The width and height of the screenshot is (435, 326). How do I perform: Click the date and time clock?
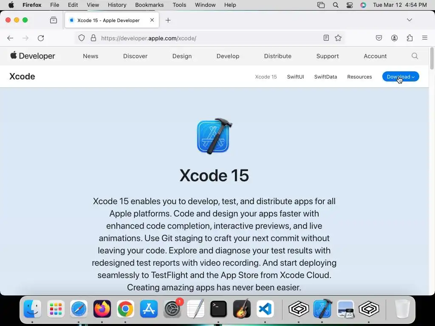[400, 5]
